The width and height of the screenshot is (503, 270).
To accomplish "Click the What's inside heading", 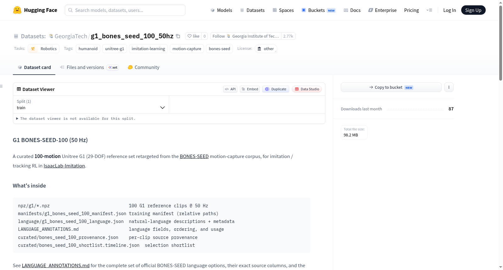I will click(29, 186).
